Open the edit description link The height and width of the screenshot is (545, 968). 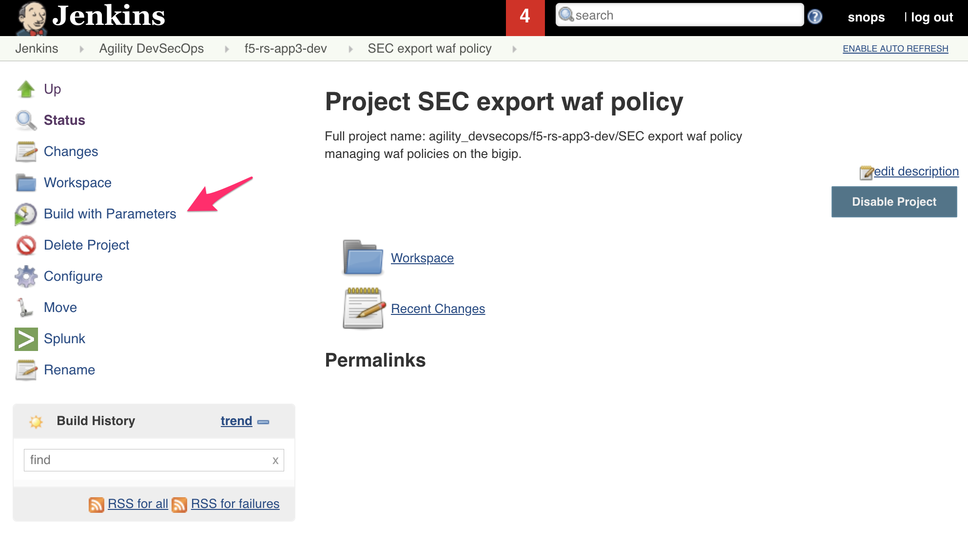tap(916, 172)
